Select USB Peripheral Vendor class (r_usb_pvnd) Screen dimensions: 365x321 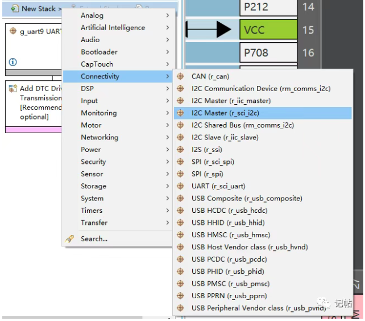point(263,308)
